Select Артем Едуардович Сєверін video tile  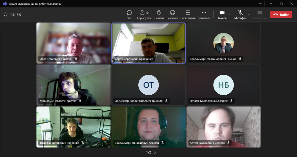click(x=224, y=127)
